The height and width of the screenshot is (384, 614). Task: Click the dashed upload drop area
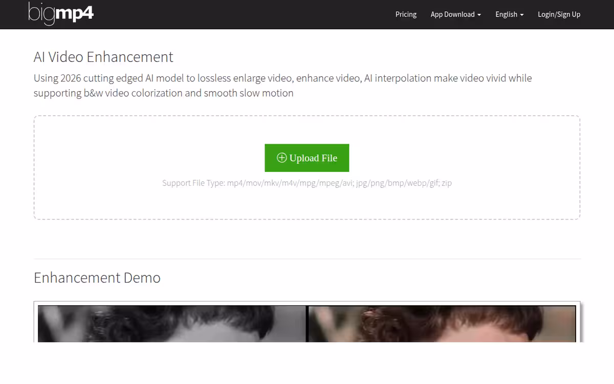(x=307, y=167)
